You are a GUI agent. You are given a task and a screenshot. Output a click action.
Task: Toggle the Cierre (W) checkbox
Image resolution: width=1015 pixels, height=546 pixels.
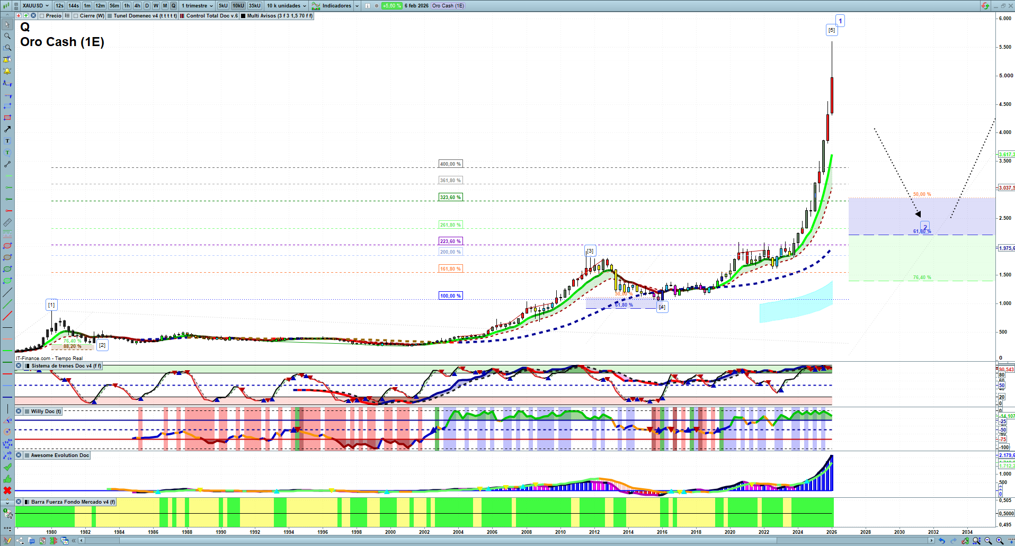click(76, 16)
